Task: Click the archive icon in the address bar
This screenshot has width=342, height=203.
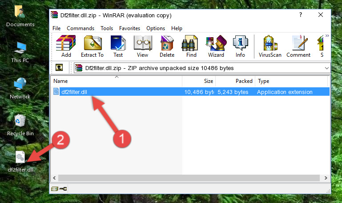Action: (x=79, y=68)
